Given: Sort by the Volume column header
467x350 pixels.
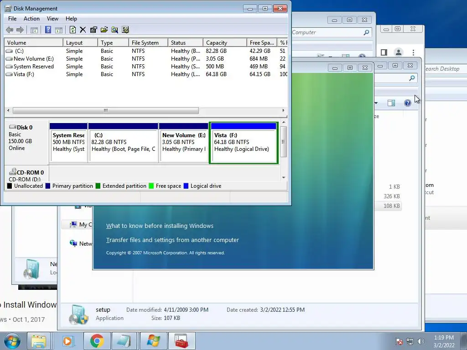Looking at the screenshot, I should (33, 42).
